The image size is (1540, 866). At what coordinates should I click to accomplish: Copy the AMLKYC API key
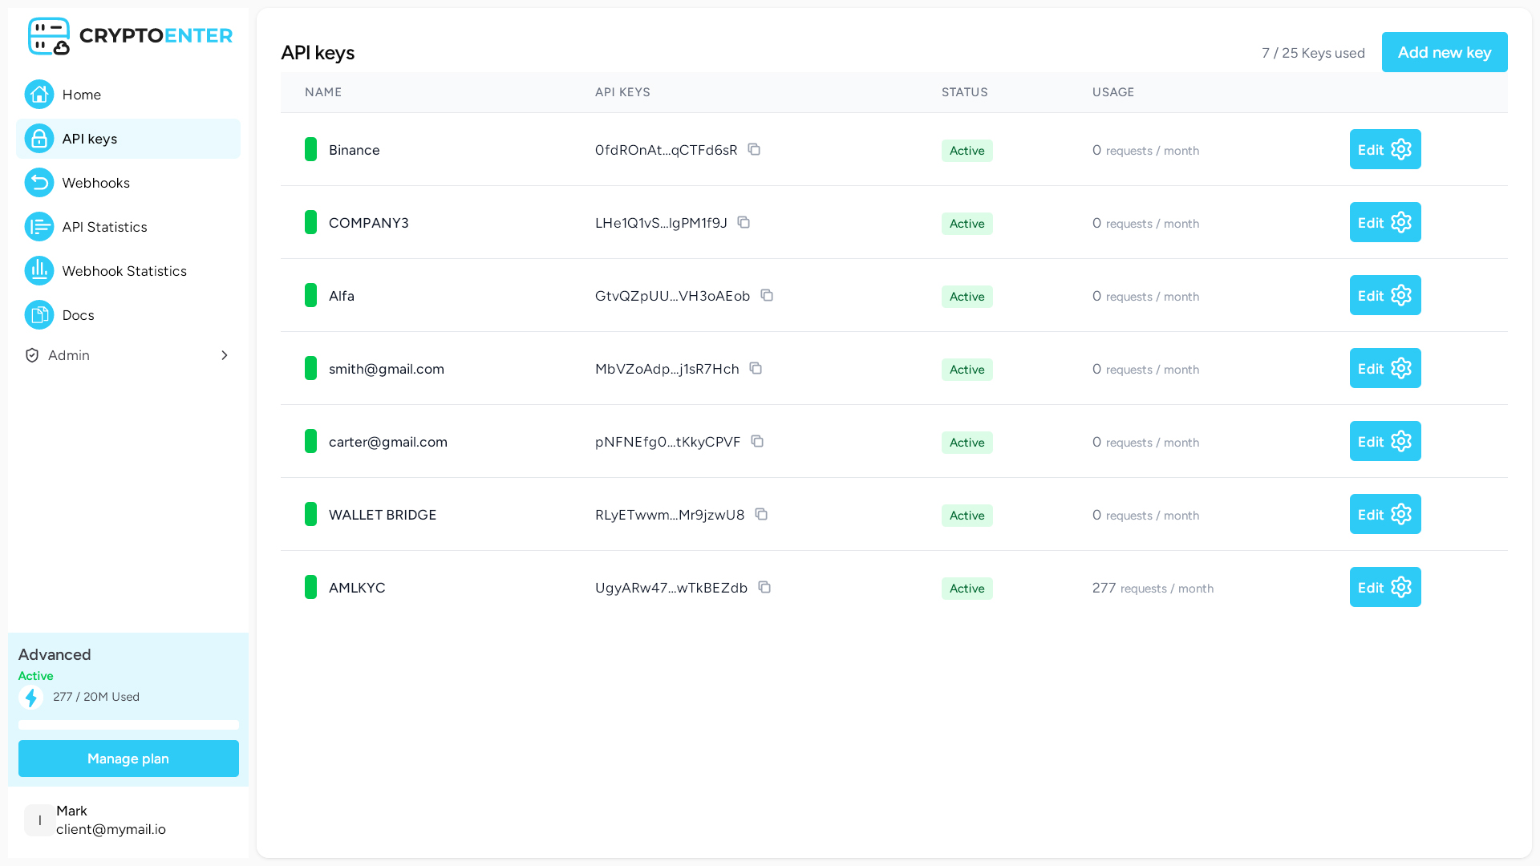point(764,587)
